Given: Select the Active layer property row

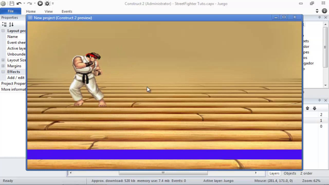Looking at the screenshot, I should [x=16, y=48].
